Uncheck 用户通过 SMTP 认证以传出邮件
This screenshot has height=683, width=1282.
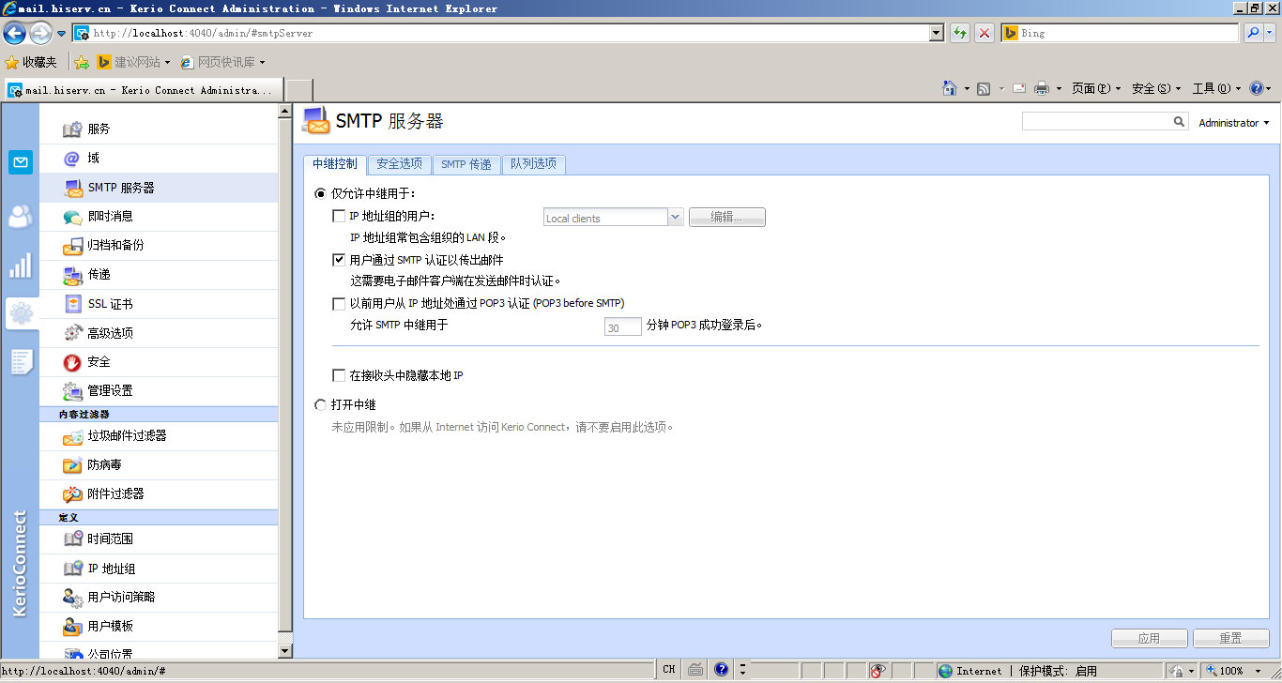click(340, 260)
